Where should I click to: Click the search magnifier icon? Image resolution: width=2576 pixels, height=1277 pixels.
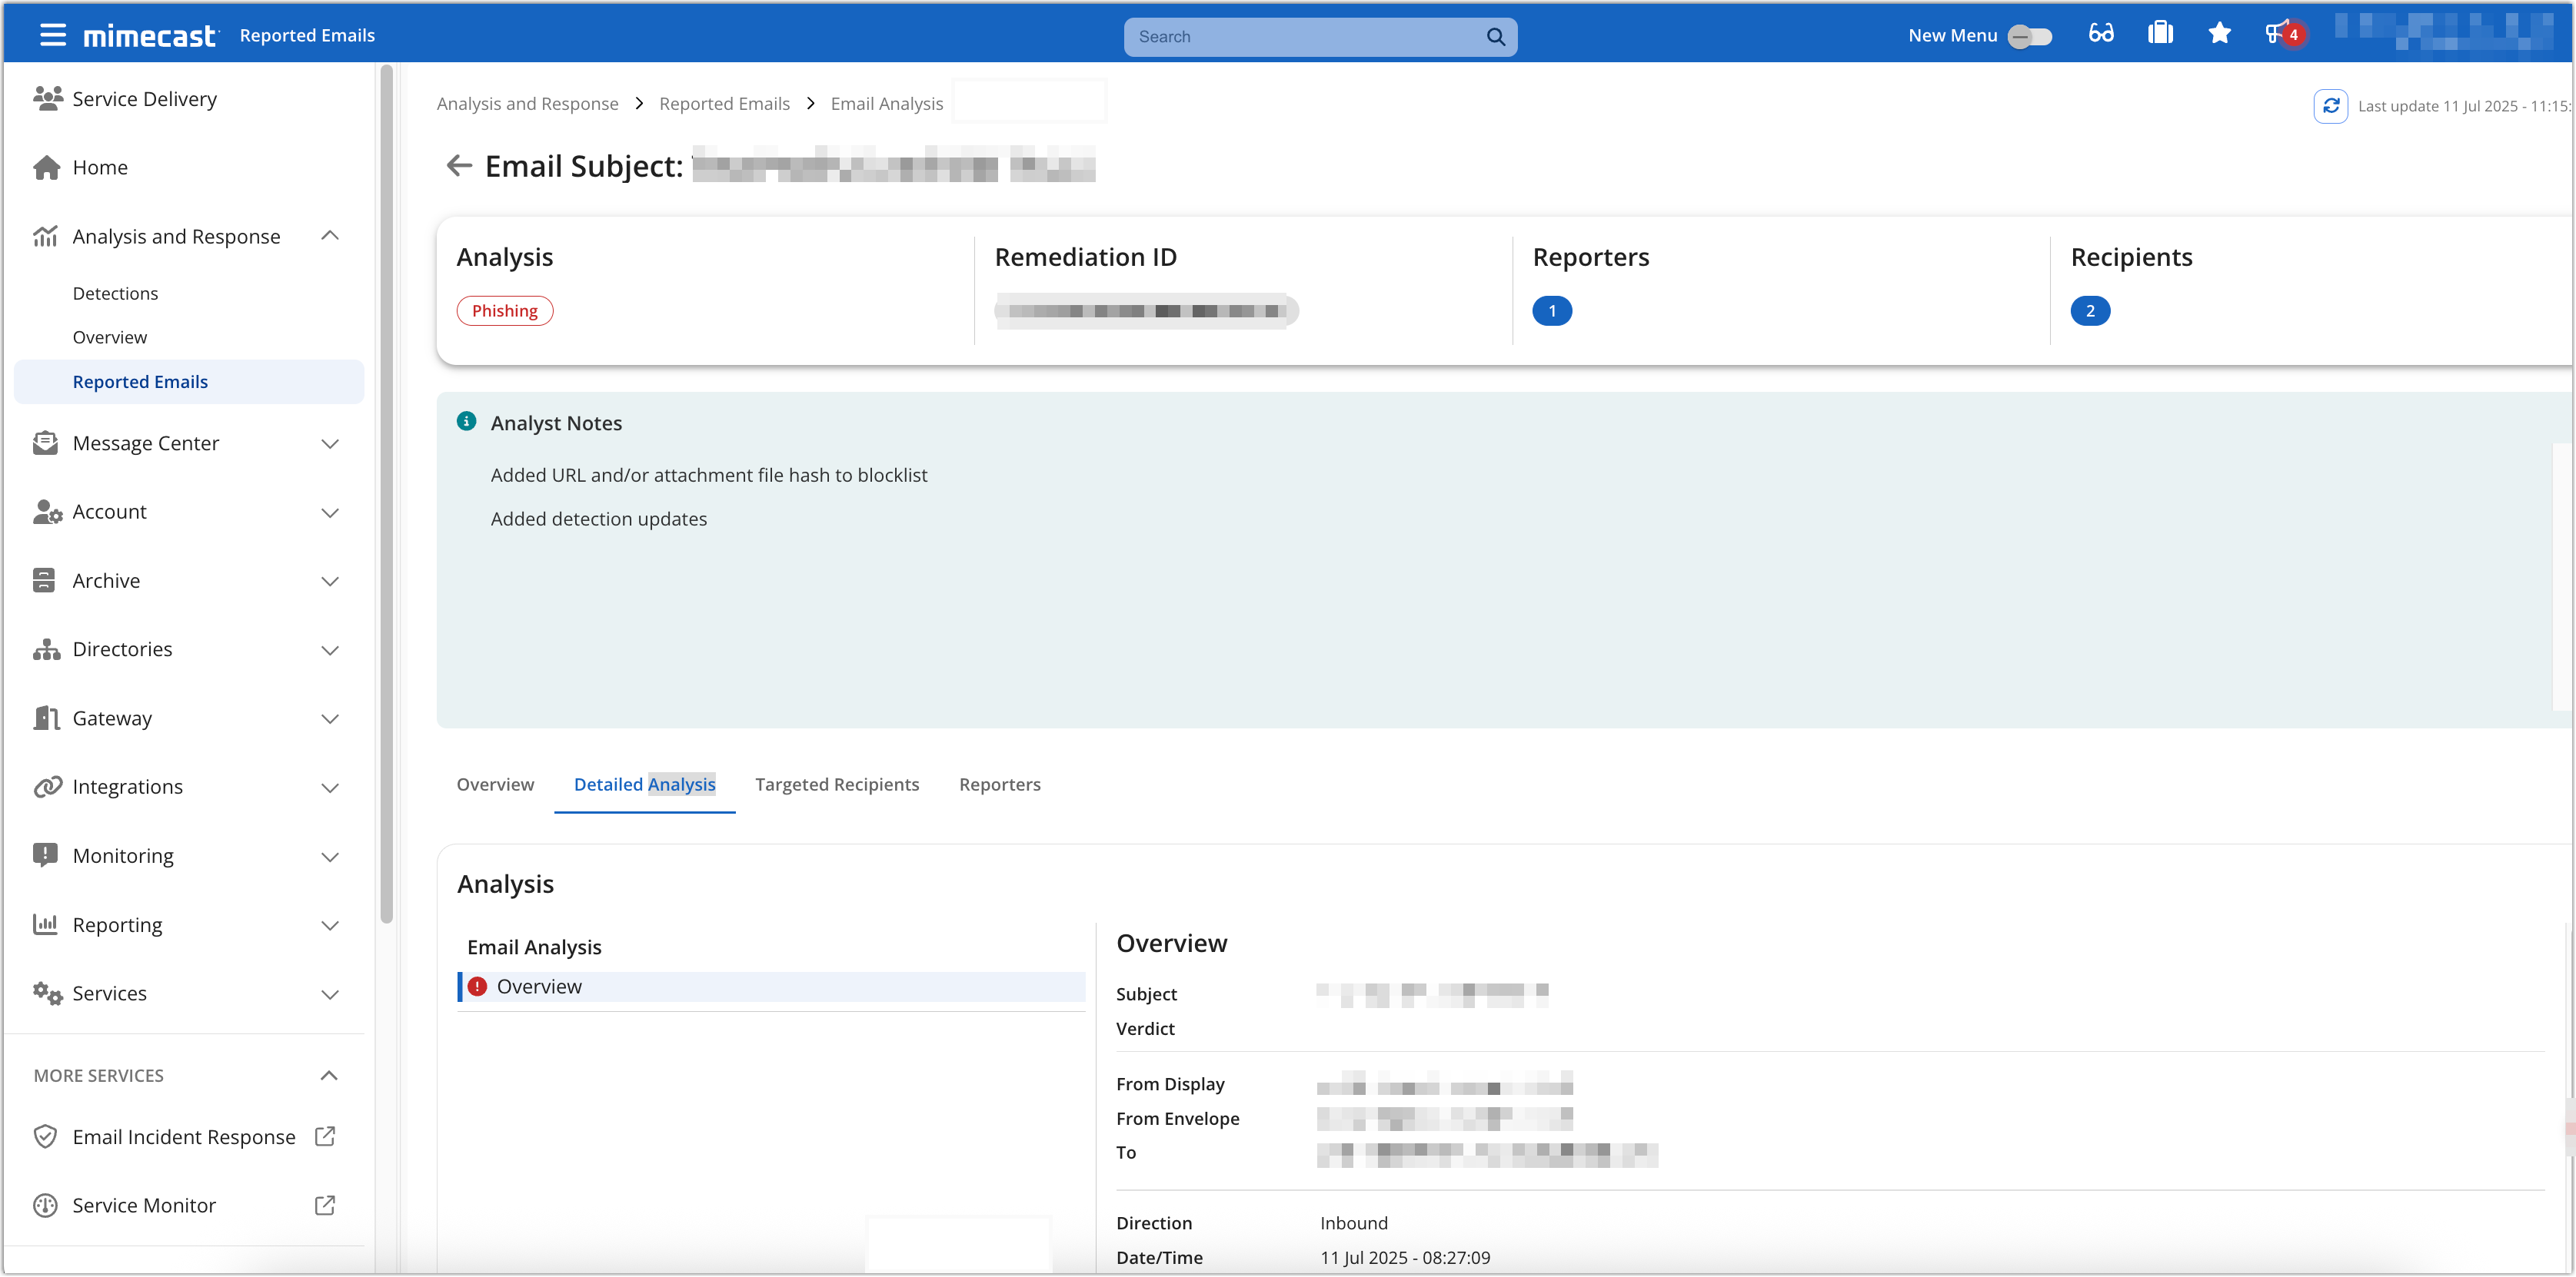pyautogui.click(x=1496, y=36)
